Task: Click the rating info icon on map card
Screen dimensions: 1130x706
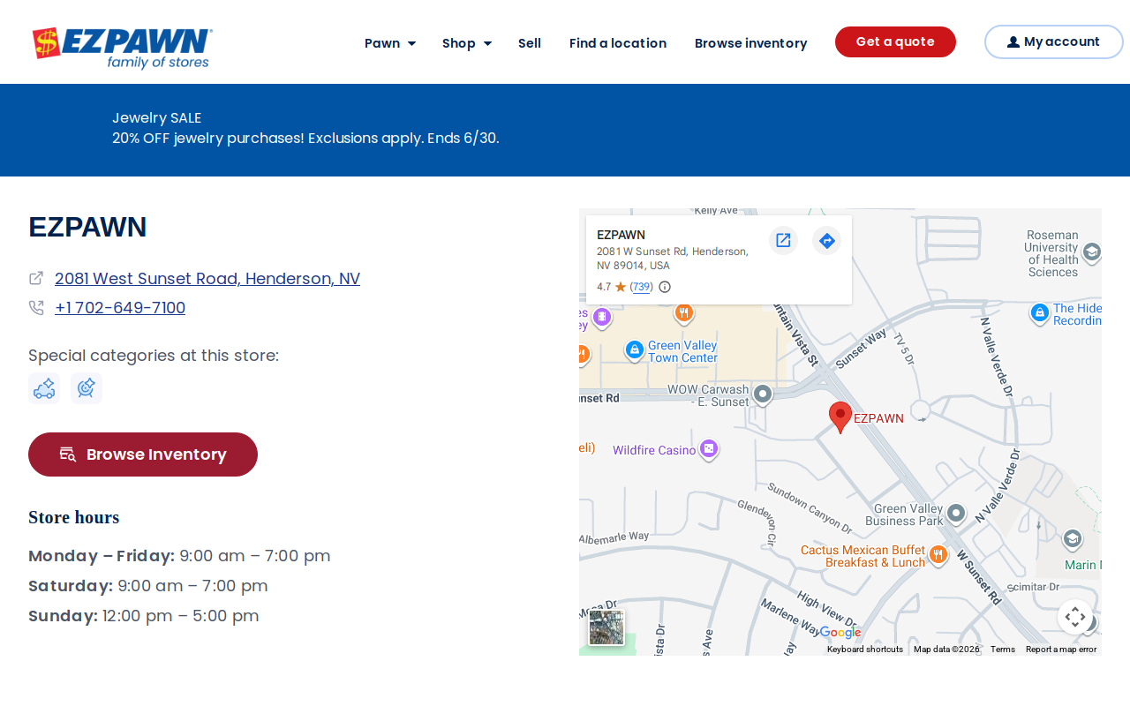Action: coord(665,287)
